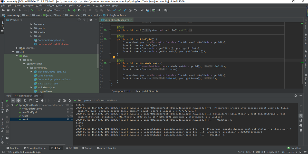
Task: Open the Analyze menu
Action: pyautogui.click(x=49, y=5)
